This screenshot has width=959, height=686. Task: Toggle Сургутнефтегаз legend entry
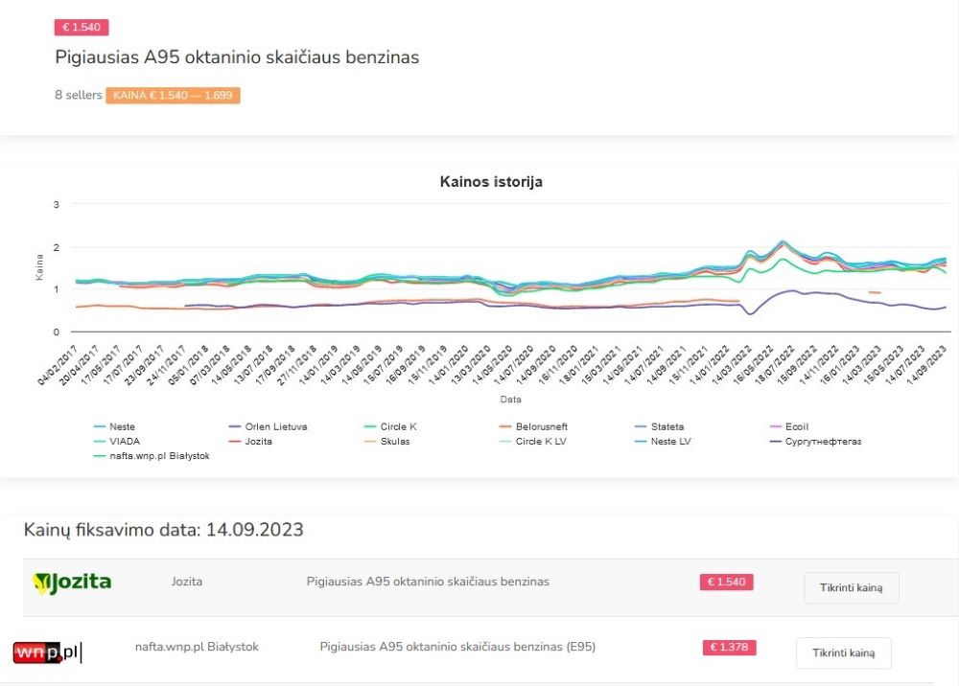(x=816, y=441)
